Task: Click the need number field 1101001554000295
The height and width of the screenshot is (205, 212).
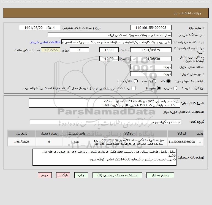Action: [151, 28]
